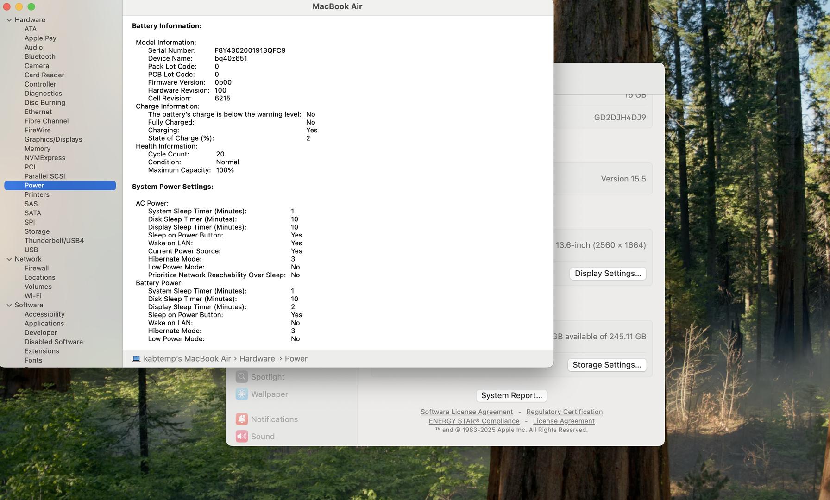Open License Agreement link
The image size is (830, 500).
coord(564,421)
